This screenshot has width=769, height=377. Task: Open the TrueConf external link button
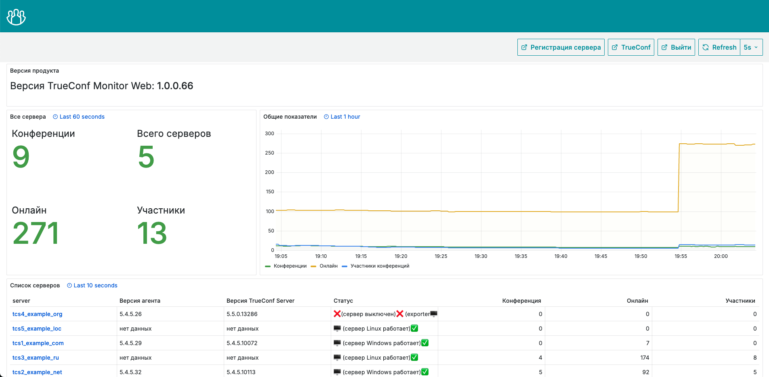click(631, 47)
